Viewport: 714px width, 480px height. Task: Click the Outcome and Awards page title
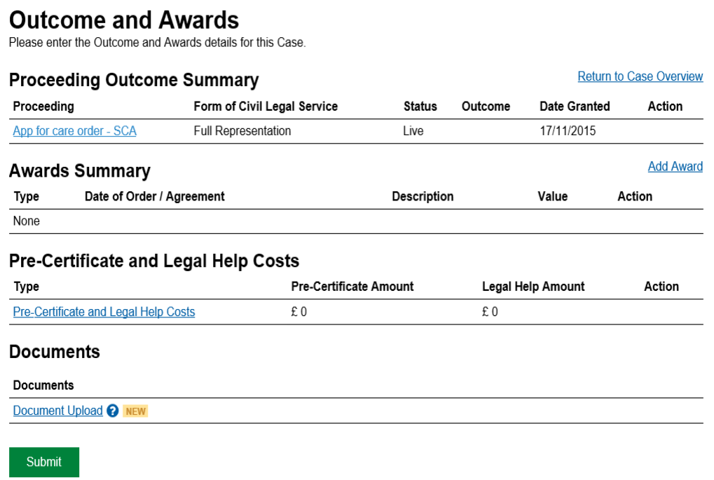coord(124,20)
